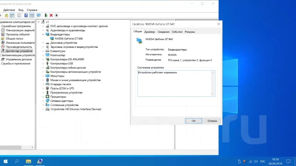Open File Explorer from the taskbar
Viewport: 296px width, 166px height.
pos(28,161)
